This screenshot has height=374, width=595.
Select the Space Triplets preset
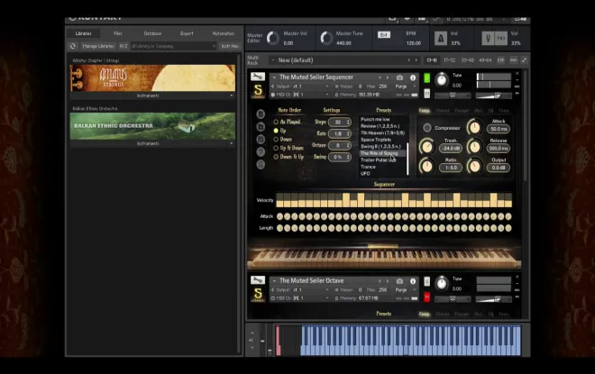(x=376, y=140)
